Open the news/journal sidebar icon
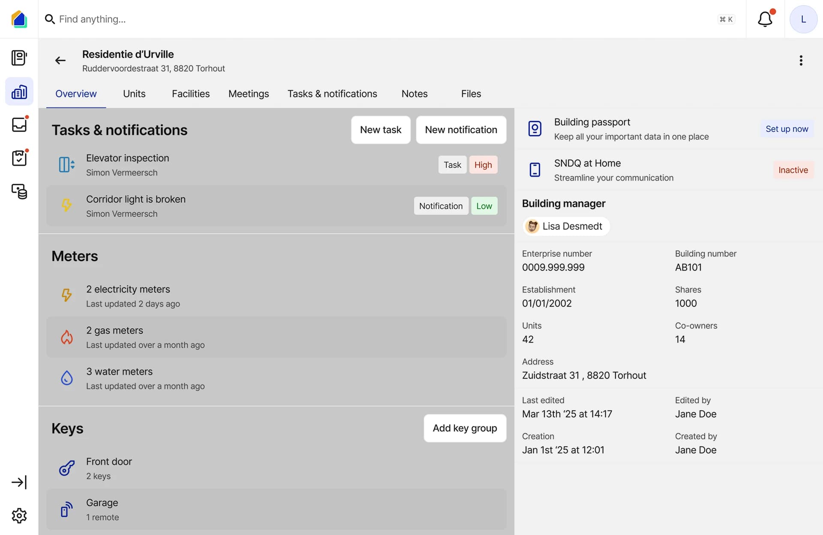Screen dimensions: 823x535 (x=19, y=58)
